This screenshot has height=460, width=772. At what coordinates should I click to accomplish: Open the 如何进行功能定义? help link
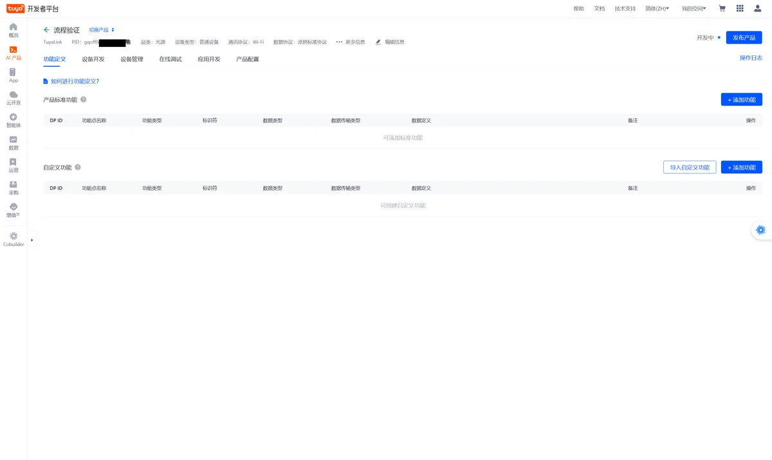71,82
